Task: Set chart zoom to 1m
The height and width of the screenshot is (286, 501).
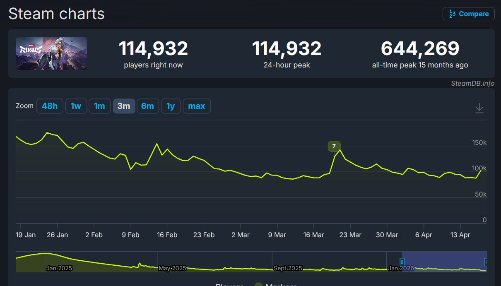Action: [99, 106]
